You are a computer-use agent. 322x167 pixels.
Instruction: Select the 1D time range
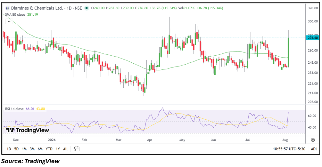pyautogui.click(x=9, y=149)
